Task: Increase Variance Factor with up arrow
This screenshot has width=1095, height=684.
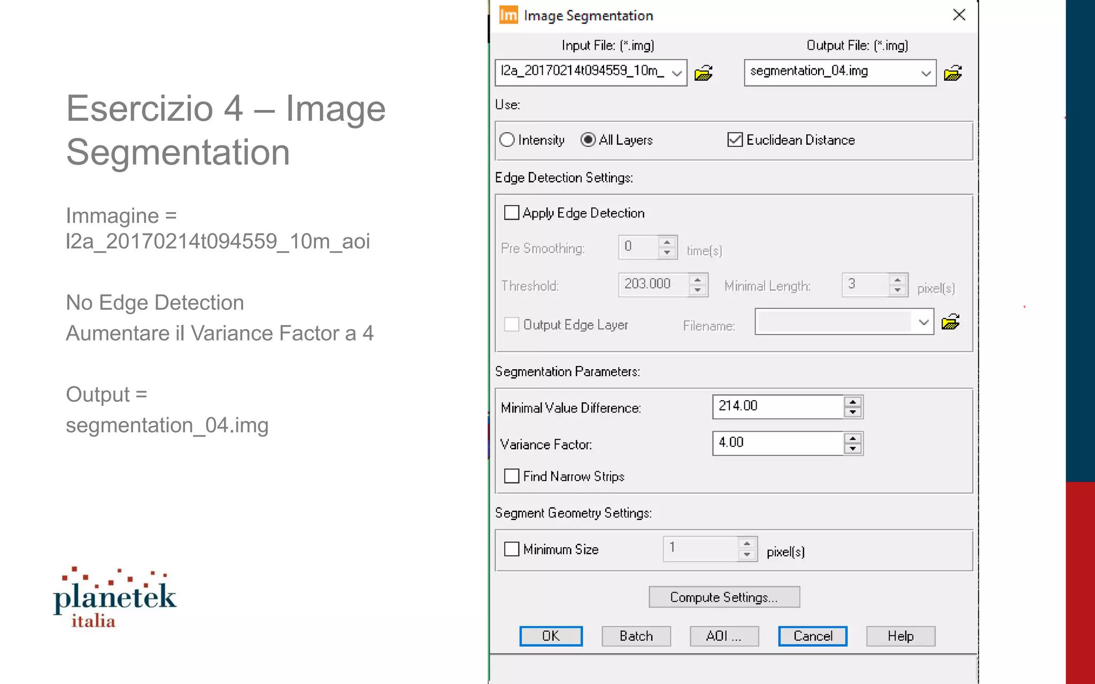Action: pos(853,438)
